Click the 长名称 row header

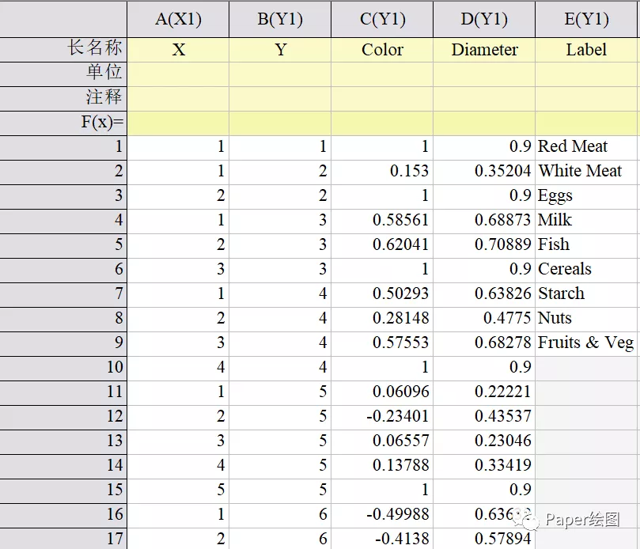click(63, 49)
